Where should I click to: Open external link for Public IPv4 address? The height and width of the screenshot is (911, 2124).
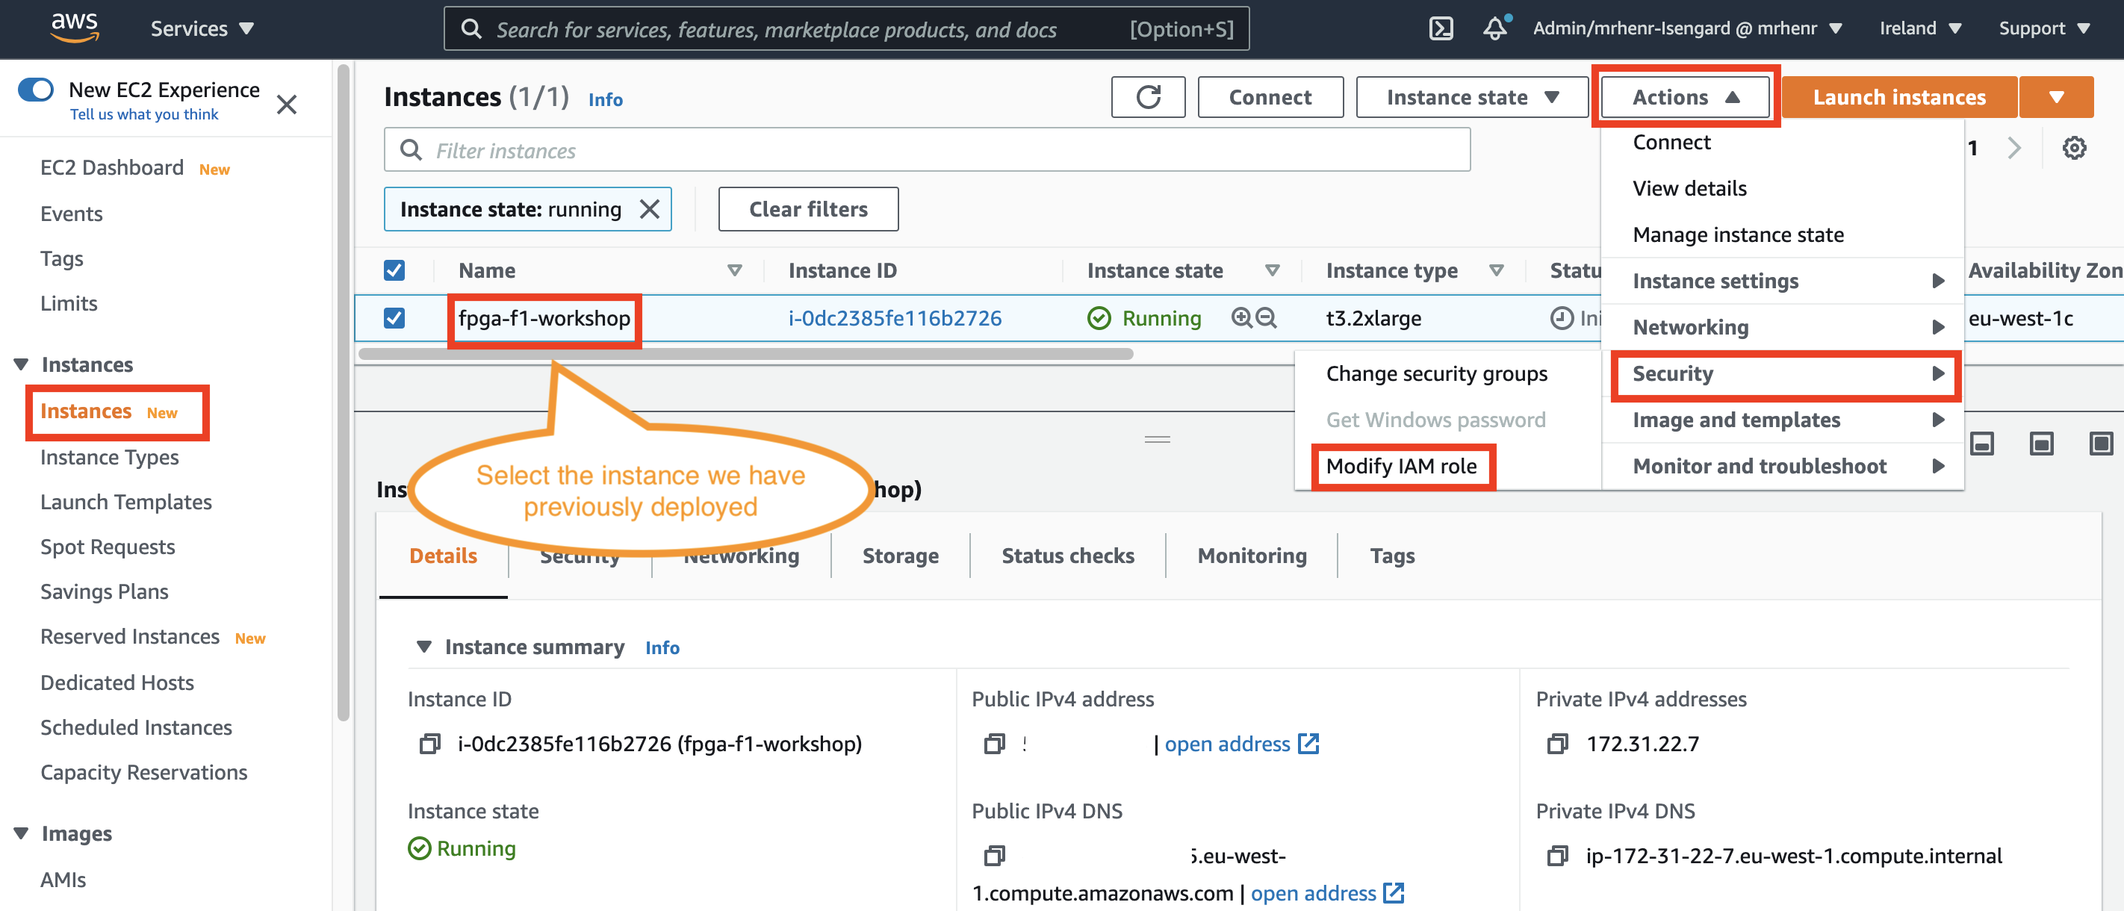(x=1308, y=744)
